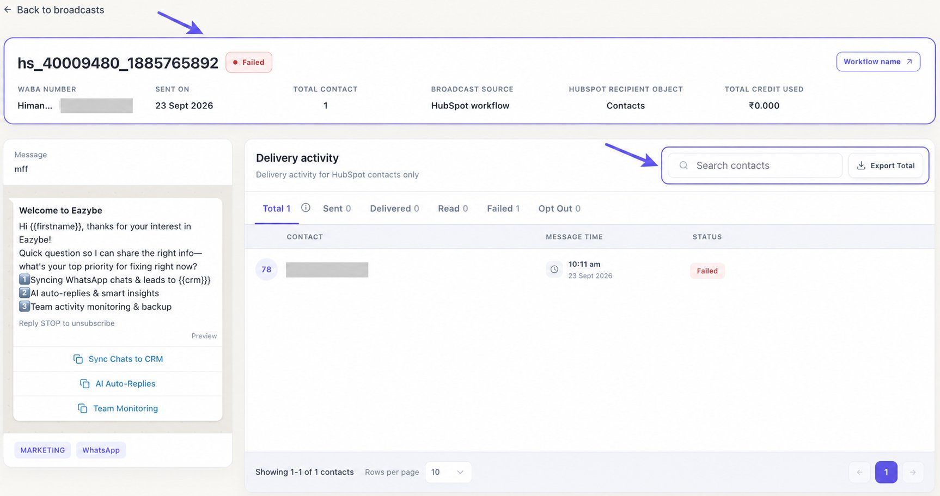
Task: Click the download icon on the Export Total button
Action: (x=861, y=166)
